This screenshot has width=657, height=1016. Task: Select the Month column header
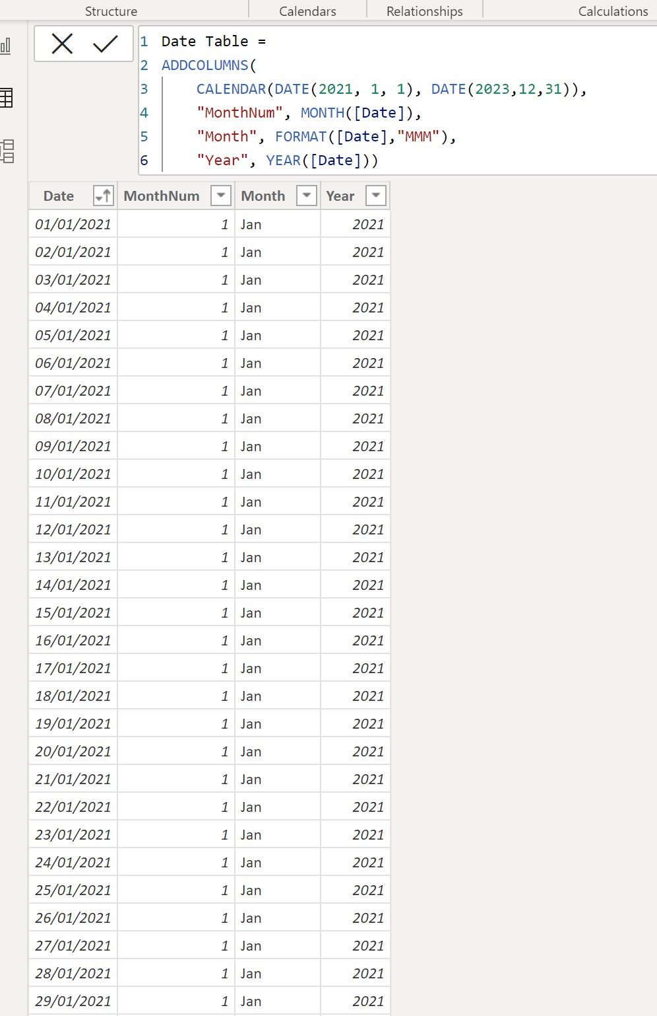(263, 196)
